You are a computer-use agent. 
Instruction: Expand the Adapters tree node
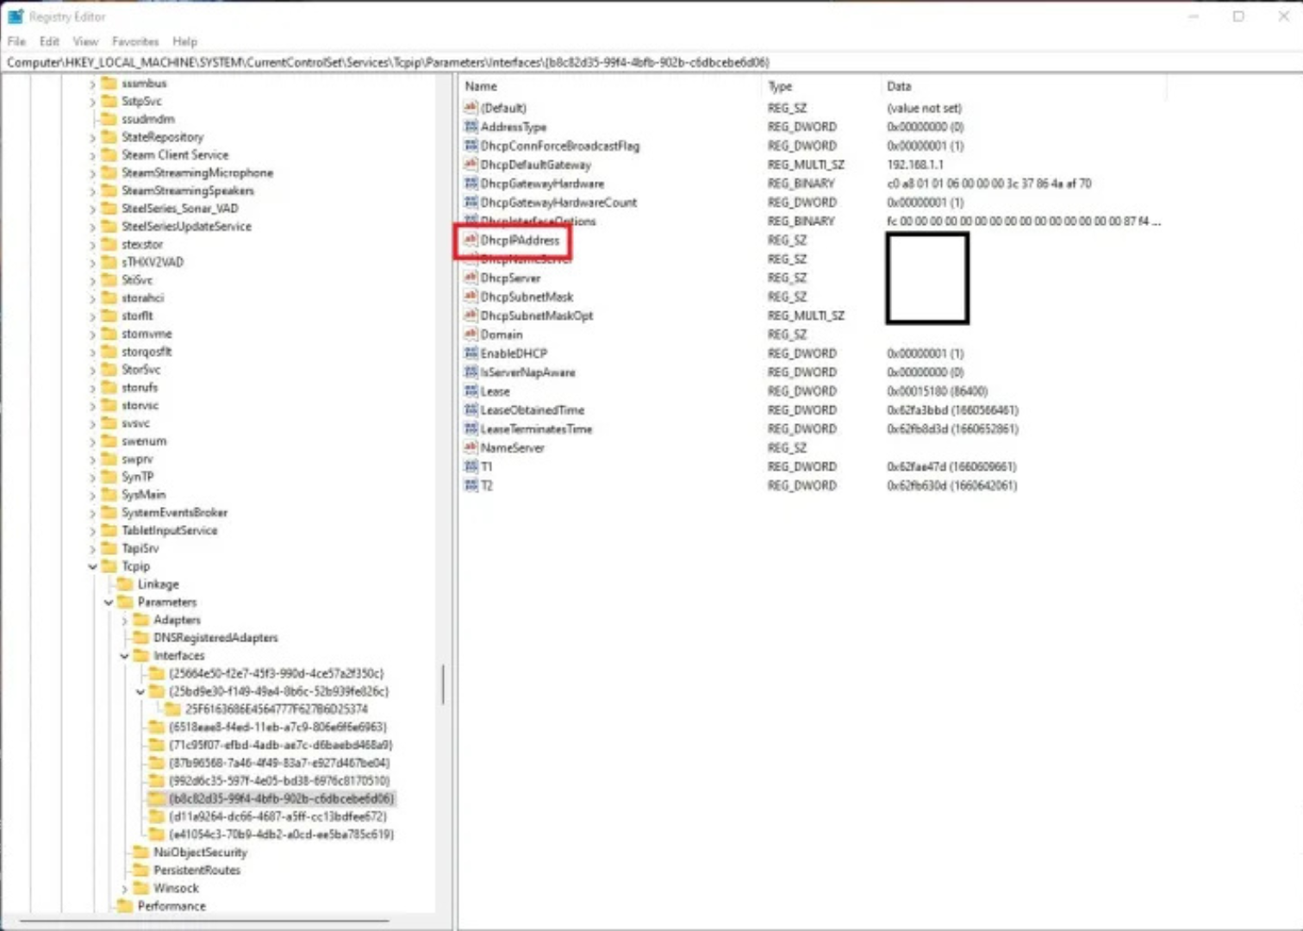[125, 619]
